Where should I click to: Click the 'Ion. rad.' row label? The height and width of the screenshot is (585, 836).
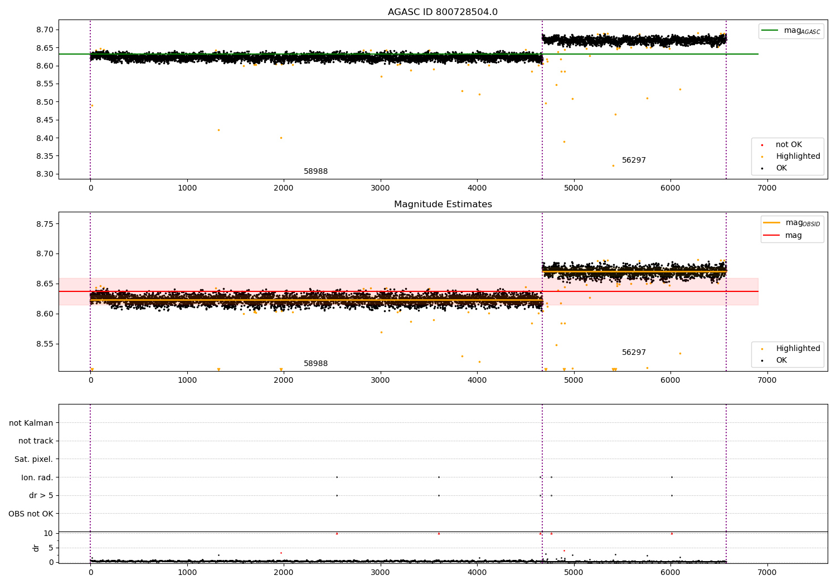pos(37,477)
